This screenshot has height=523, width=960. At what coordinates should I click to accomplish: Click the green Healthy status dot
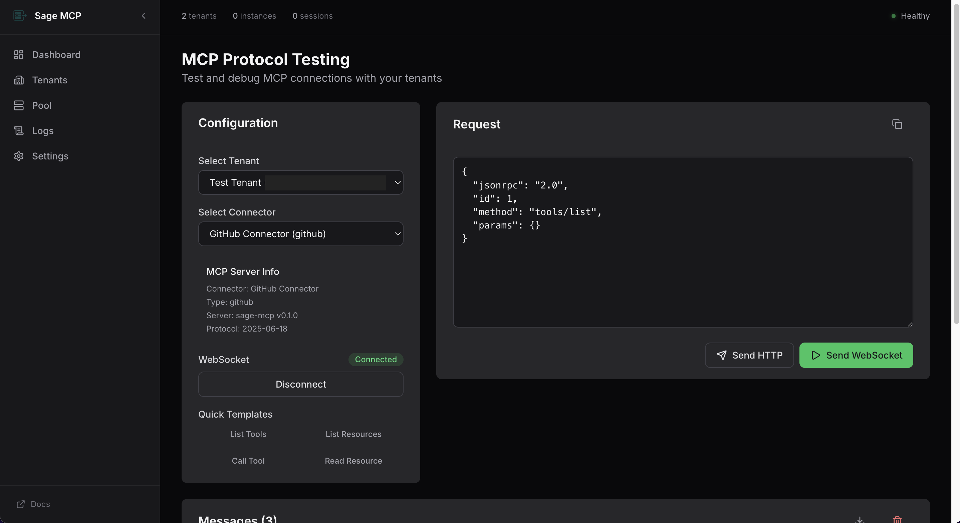pyautogui.click(x=893, y=16)
